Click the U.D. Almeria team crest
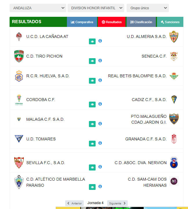This screenshot has width=188, height=209. 174,37
